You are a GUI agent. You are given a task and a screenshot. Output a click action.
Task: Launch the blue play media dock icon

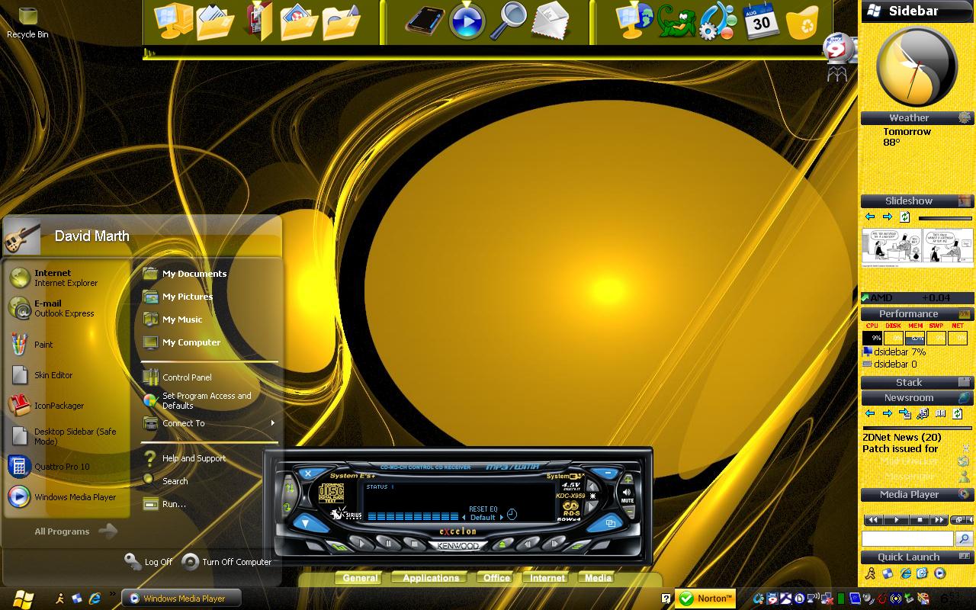coord(466,21)
